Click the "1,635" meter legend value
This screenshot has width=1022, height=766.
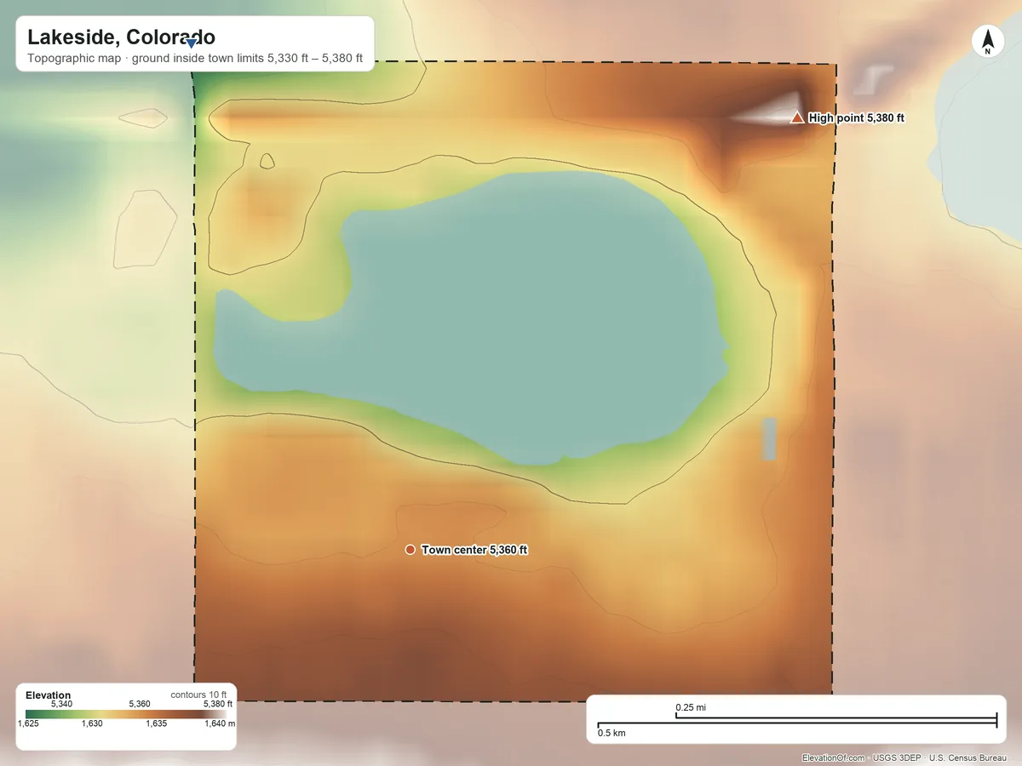[x=157, y=724]
